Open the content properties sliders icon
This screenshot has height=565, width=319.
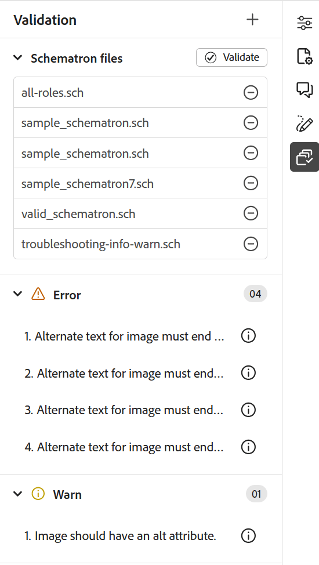click(x=304, y=23)
